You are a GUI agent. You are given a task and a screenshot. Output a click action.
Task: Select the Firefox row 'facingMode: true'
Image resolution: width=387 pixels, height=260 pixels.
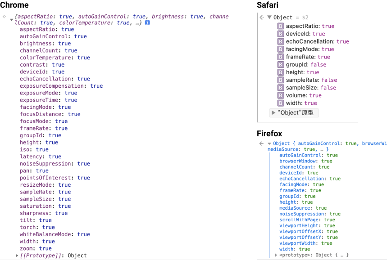[301, 184]
